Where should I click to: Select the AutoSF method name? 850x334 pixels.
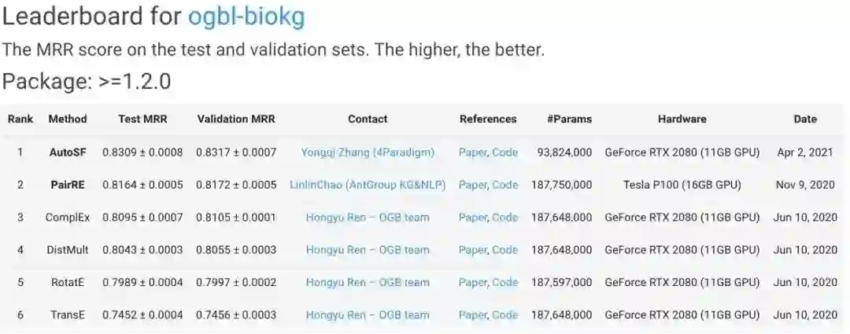pos(67,152)
